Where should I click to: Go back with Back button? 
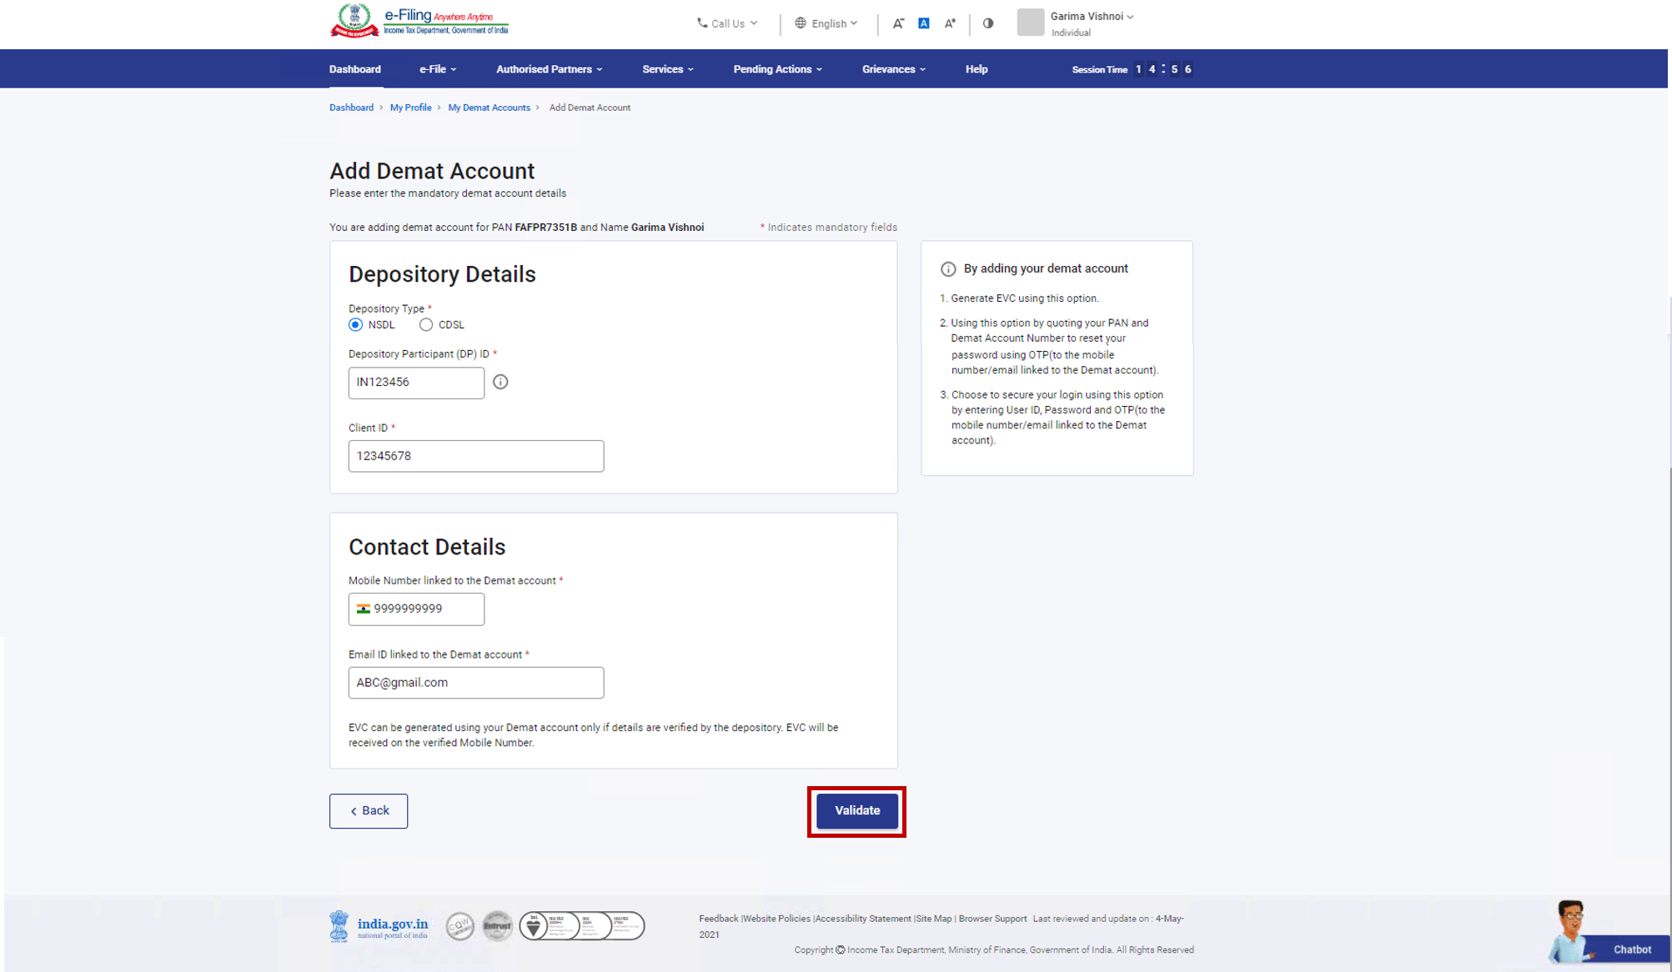tap(369, 810)
